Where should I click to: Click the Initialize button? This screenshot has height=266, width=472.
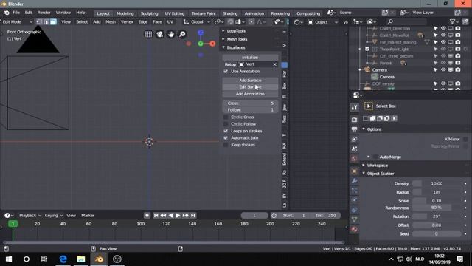coord(250,58)
